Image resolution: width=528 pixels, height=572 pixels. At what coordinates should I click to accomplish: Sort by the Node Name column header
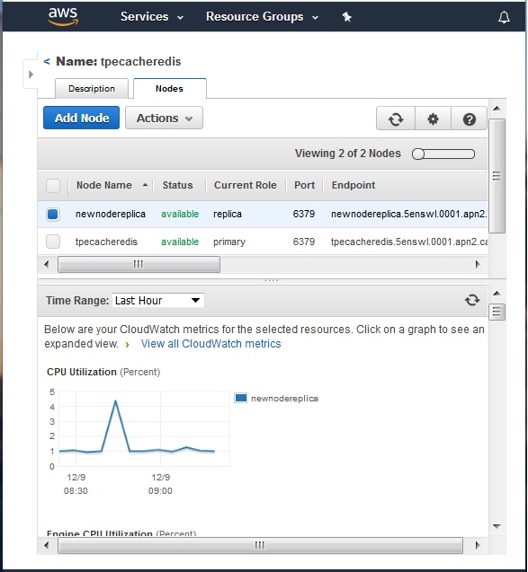coord(104,185)
